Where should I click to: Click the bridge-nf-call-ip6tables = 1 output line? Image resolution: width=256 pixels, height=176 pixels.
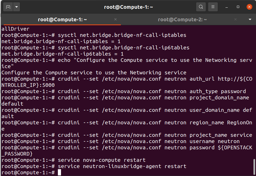tap(62, 54)
